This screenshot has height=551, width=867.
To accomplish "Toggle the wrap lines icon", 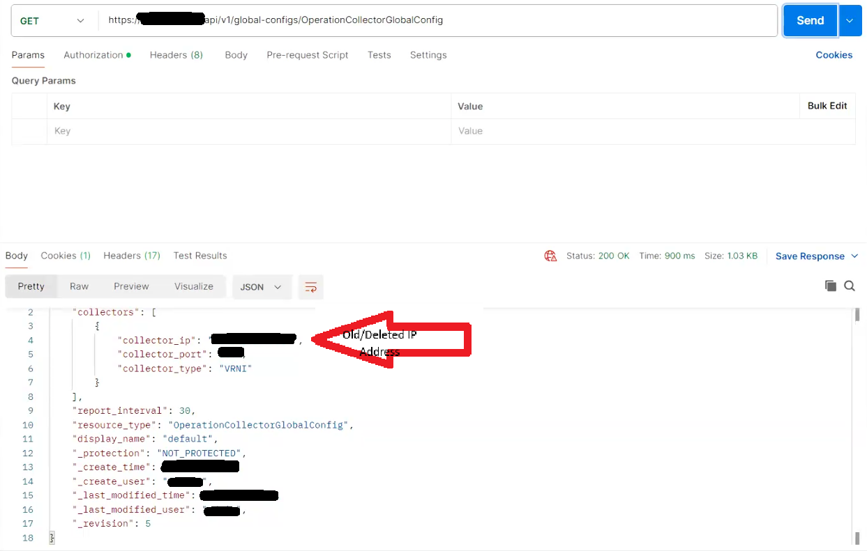I will 311,287.
